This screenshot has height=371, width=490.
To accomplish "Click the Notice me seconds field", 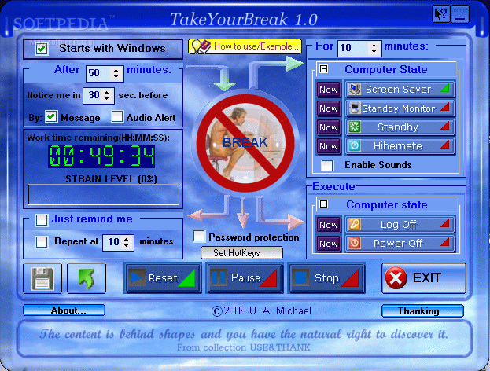I will 93,95.
